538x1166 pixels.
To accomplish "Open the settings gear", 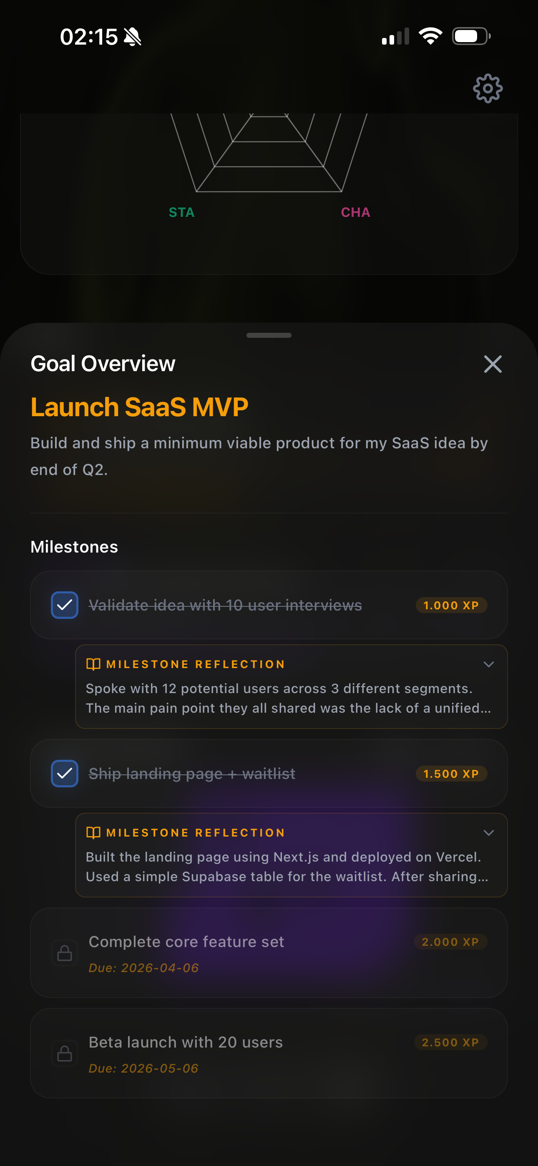I will tap(488, 89).
